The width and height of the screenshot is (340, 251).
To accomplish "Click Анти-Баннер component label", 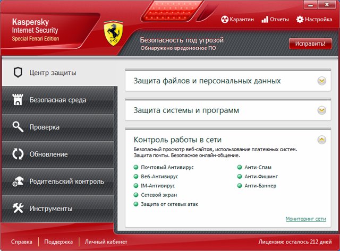I will pyautogui.click(x=260, y=186).
